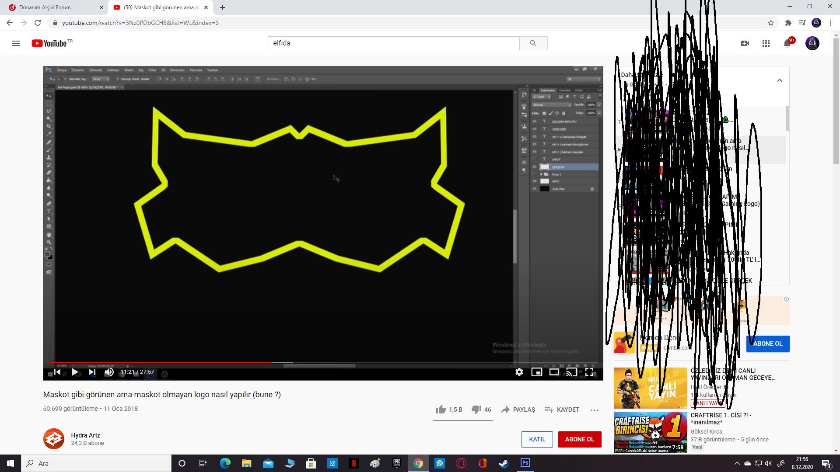Bookmark this page with the star
The image size is (840, 472).
[771, 23]
